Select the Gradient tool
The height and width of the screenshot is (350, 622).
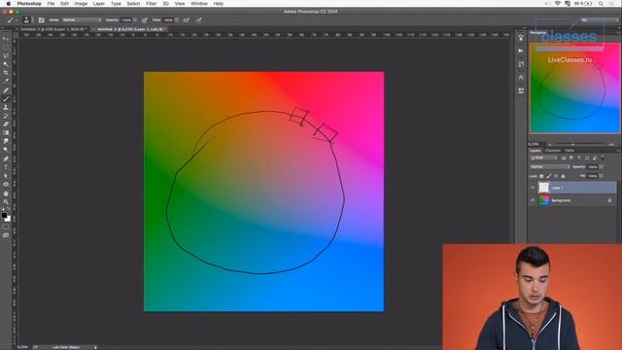pos(6,133)
